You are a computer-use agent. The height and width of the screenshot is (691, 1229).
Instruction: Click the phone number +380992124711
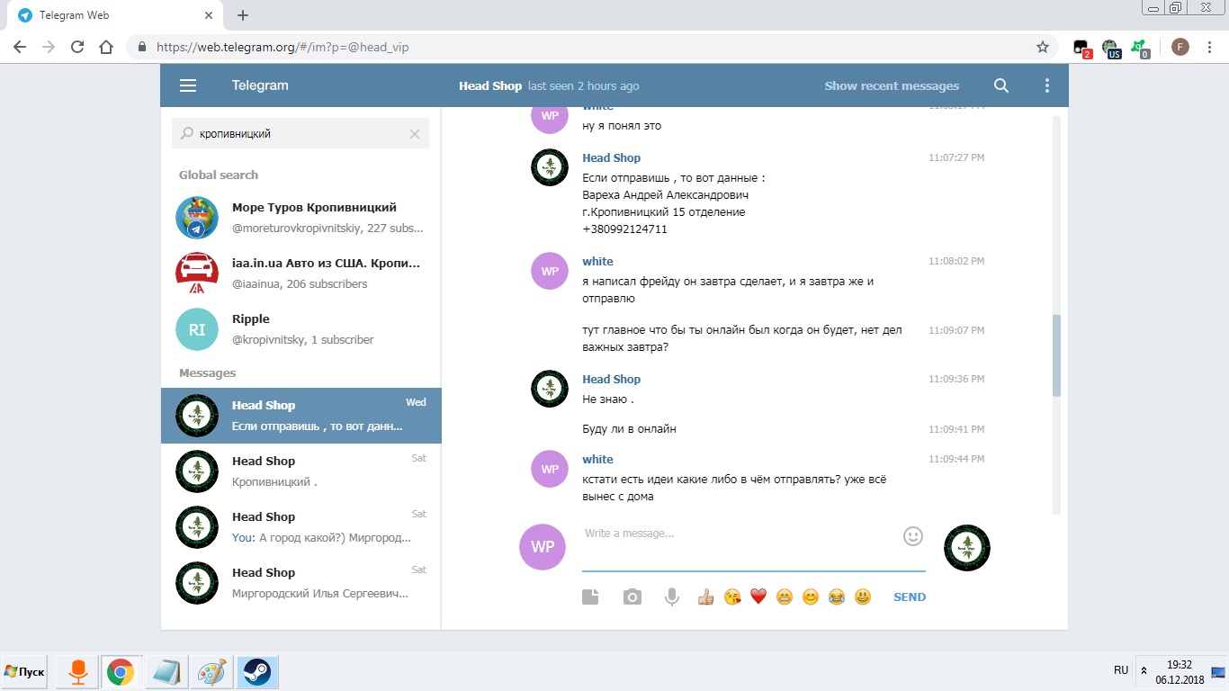tap(624, 229)
